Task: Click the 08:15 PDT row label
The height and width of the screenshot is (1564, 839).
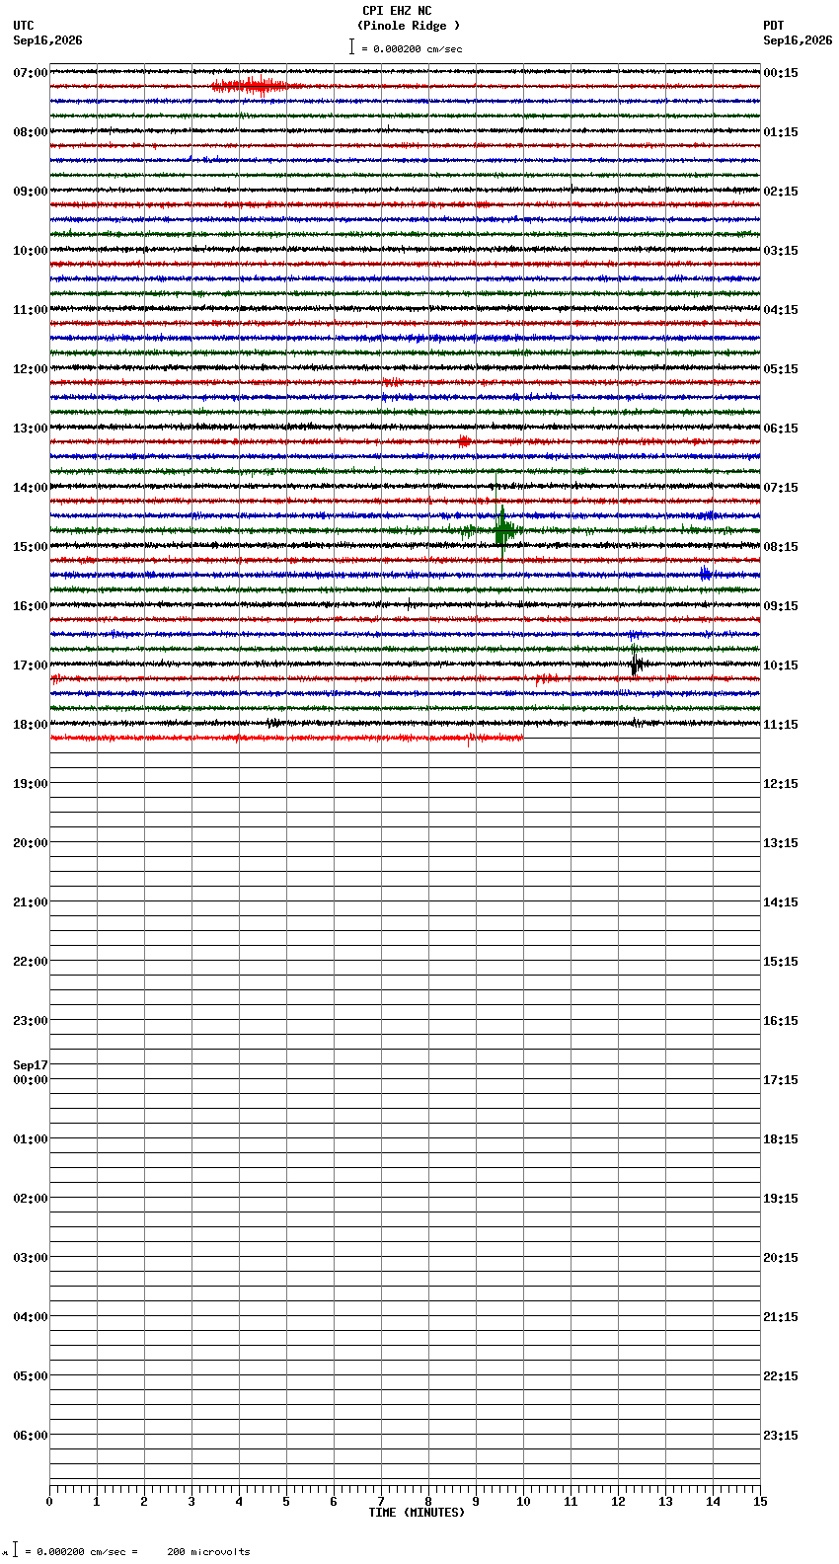Action: 781,547
